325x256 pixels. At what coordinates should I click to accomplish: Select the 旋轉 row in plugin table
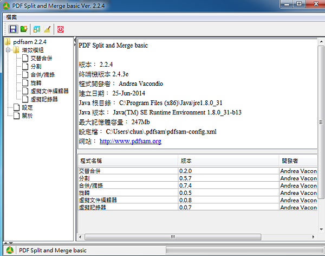pyautogui.click(x=198, y=193)
